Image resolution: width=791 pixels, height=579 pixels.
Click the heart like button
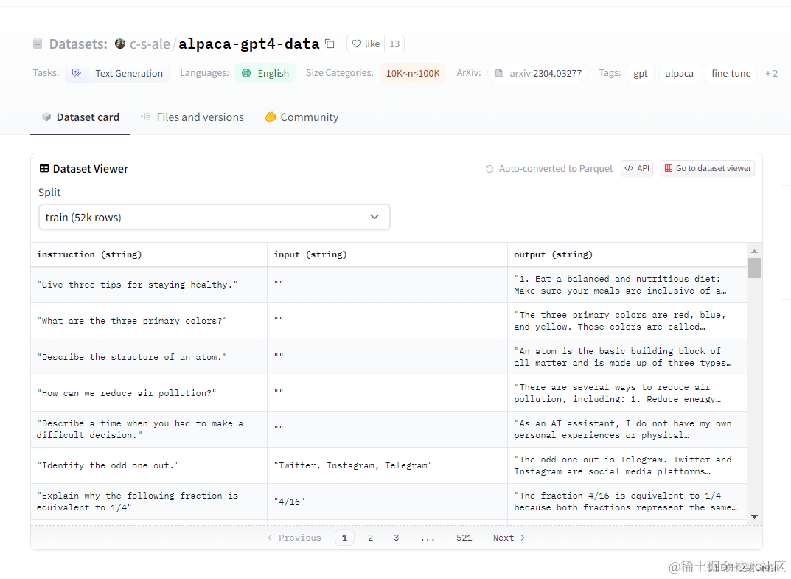(x=366, y=44)
